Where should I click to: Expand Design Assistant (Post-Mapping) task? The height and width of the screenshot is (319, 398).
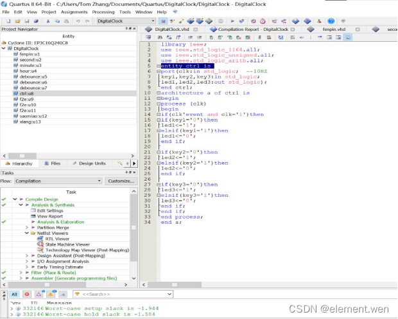click(x=27, y=256)
